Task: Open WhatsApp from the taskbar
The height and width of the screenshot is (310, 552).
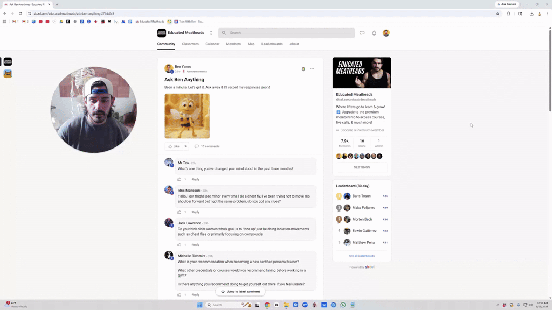Action: 343,305
